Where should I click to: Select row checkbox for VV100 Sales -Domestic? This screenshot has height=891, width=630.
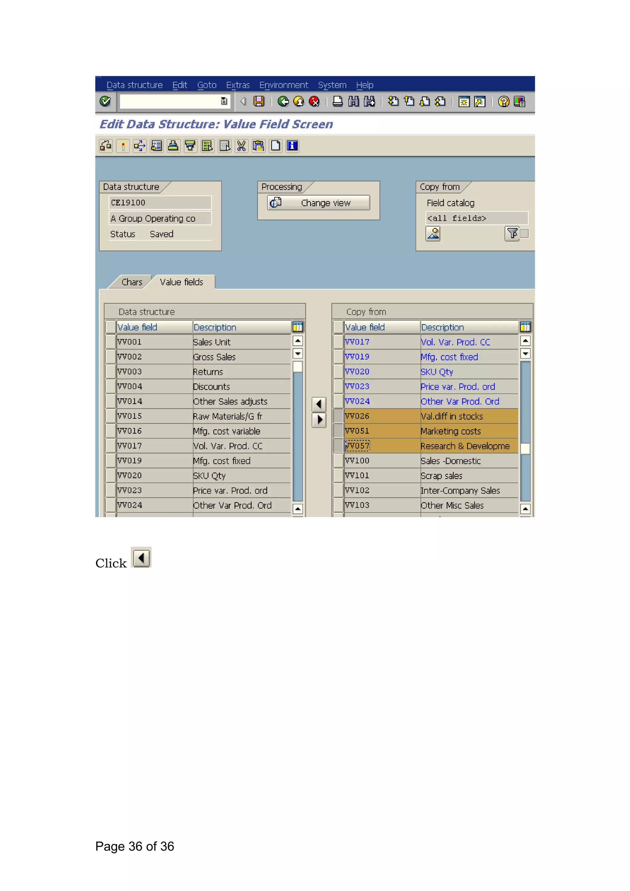coord(338,461)
